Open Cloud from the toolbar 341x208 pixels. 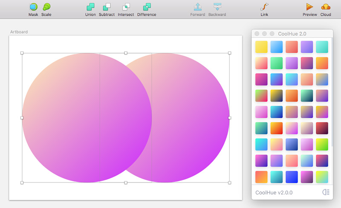tap(326, 7)
